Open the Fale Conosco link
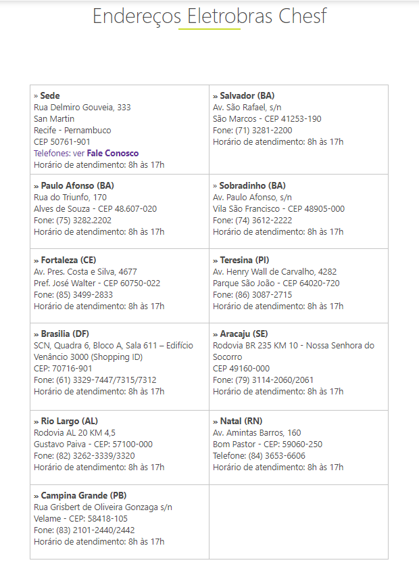This screenshot has width=419, height=571. [x=112, y=153]
